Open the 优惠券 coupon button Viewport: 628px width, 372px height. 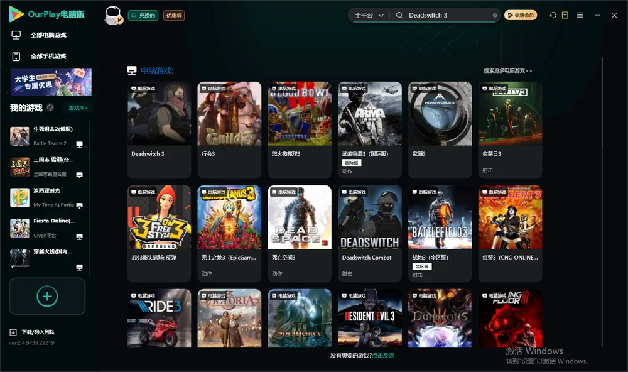[174, 15]
